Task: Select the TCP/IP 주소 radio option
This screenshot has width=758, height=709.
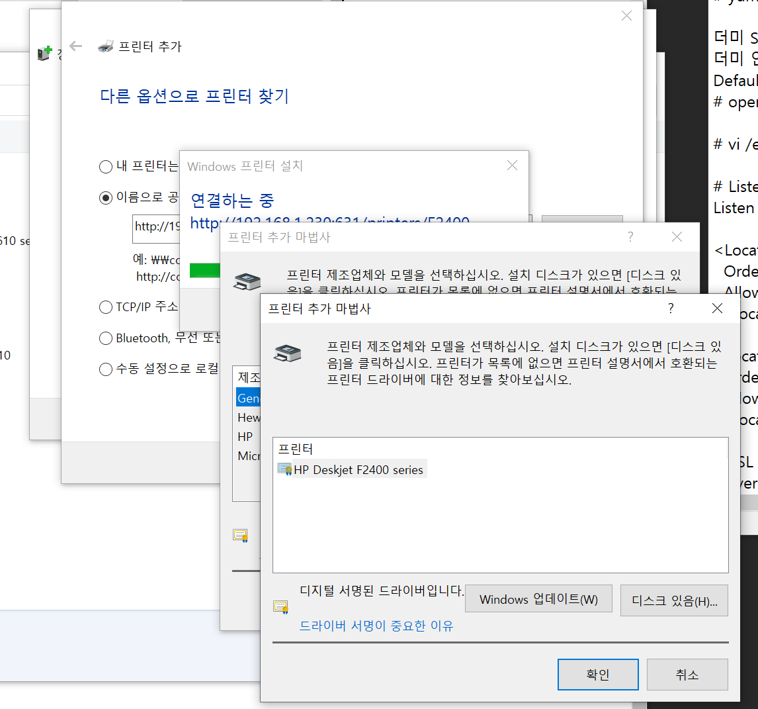Action: point(105,307)
